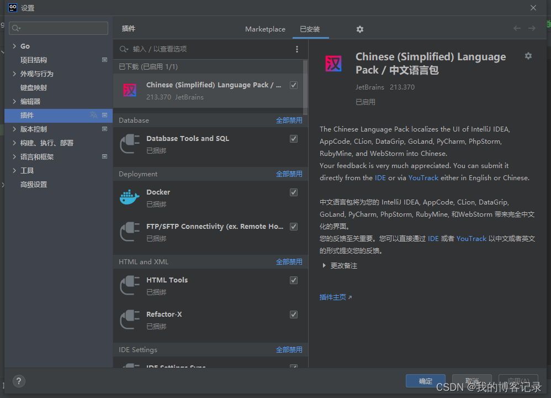
Task: Expand the Go settings node
Action: (14, 46)
